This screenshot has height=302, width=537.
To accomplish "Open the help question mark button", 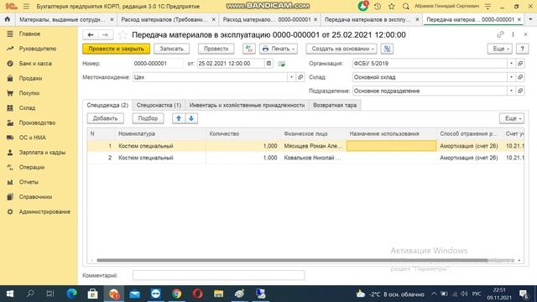I will pos(522,49).
